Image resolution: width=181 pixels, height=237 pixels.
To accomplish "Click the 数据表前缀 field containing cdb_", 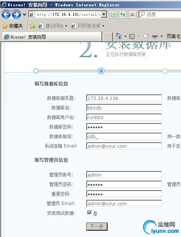I will [124, 136].
